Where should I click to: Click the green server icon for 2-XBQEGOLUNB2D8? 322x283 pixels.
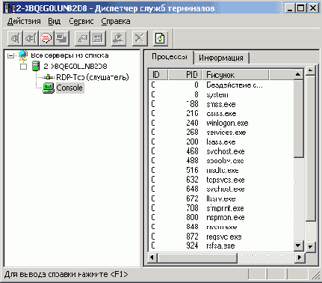(36, 66)
